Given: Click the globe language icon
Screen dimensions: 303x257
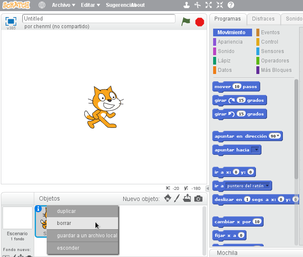Looking at the screenshot, I should 42,5.
